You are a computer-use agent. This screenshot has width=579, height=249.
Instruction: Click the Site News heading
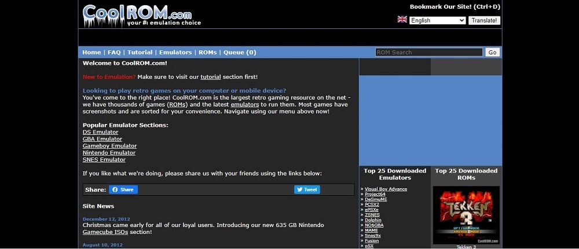point(98,206)
